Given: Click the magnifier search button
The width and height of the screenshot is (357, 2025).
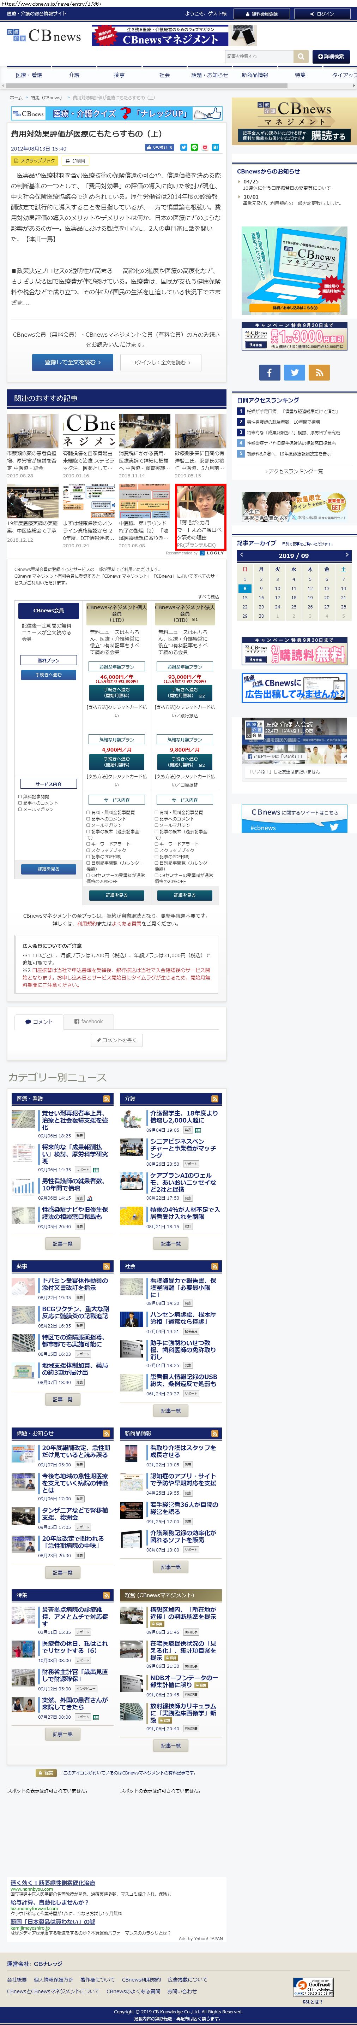Looking at the screenshot, I should coord(301,57).
